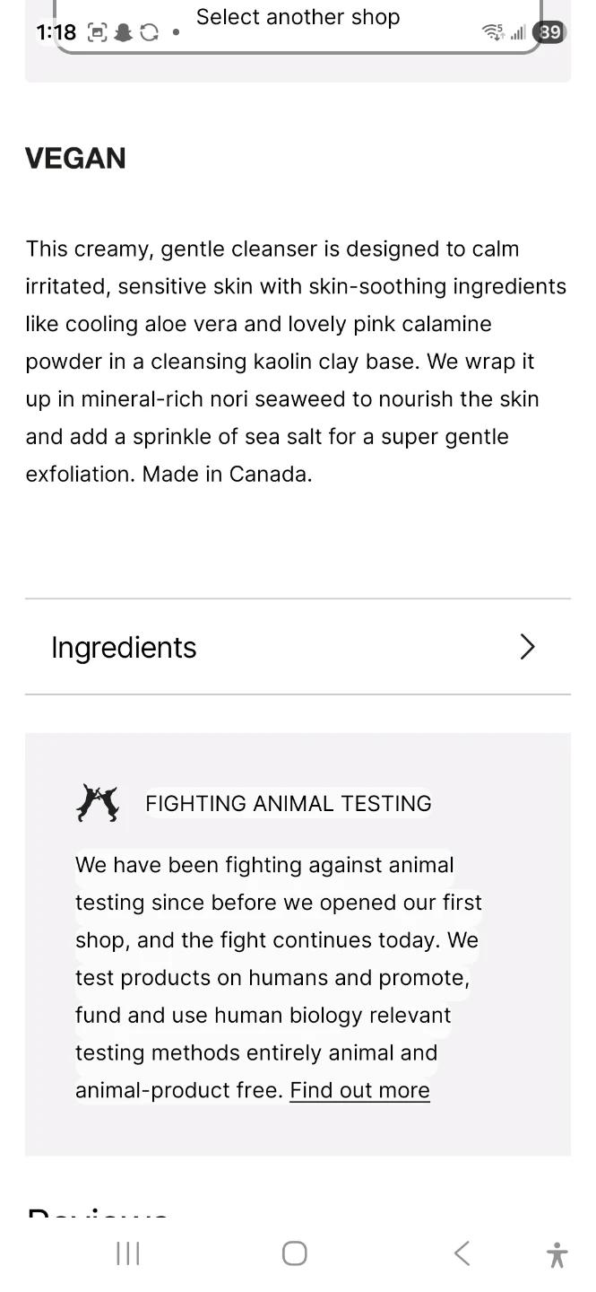Open the Find out more link
Image resolution: width=596 pixels, height=1292 pixels.
pos(359,1090)
